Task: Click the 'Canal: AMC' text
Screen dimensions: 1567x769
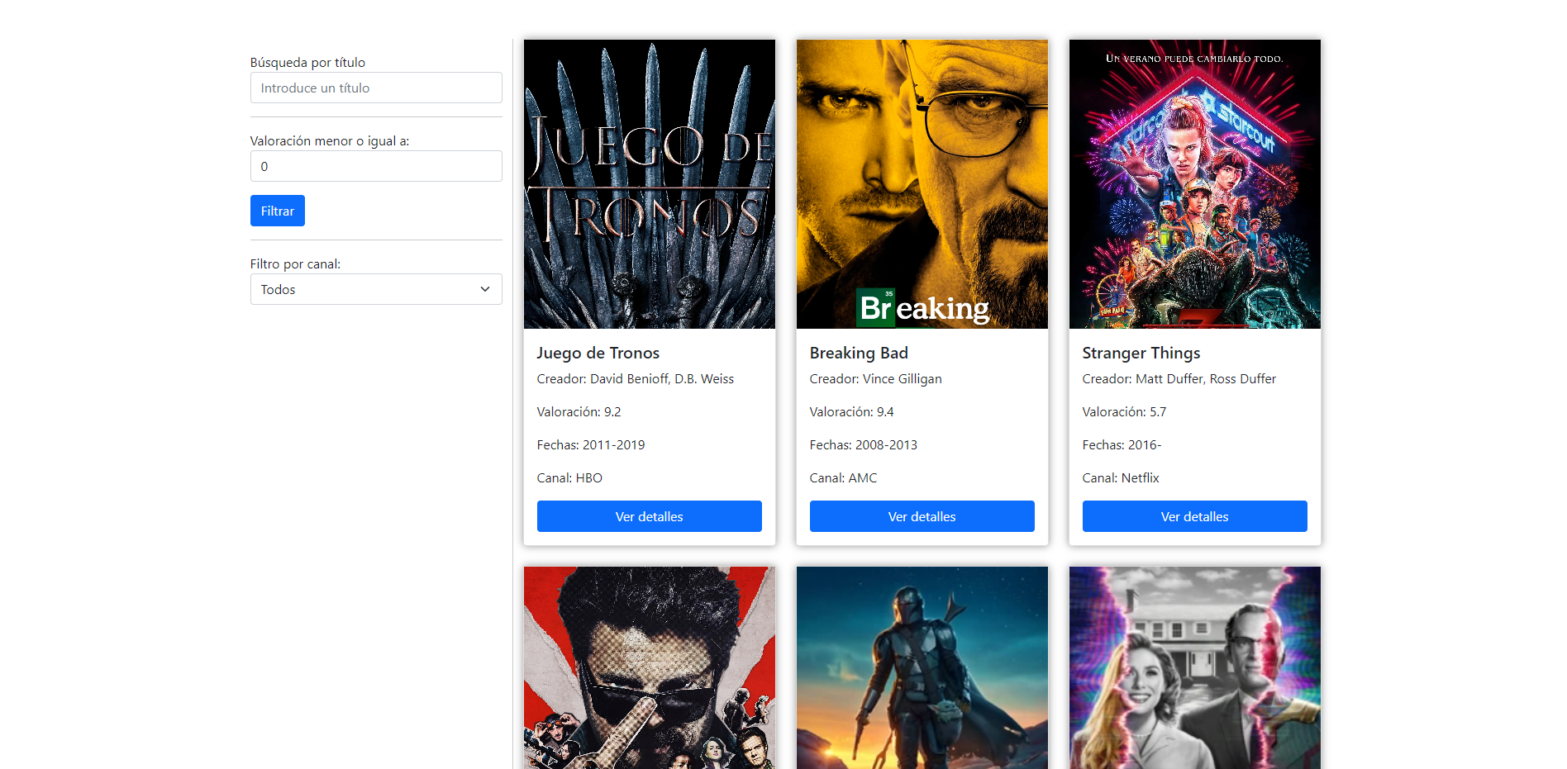Action: coord(843,477)
